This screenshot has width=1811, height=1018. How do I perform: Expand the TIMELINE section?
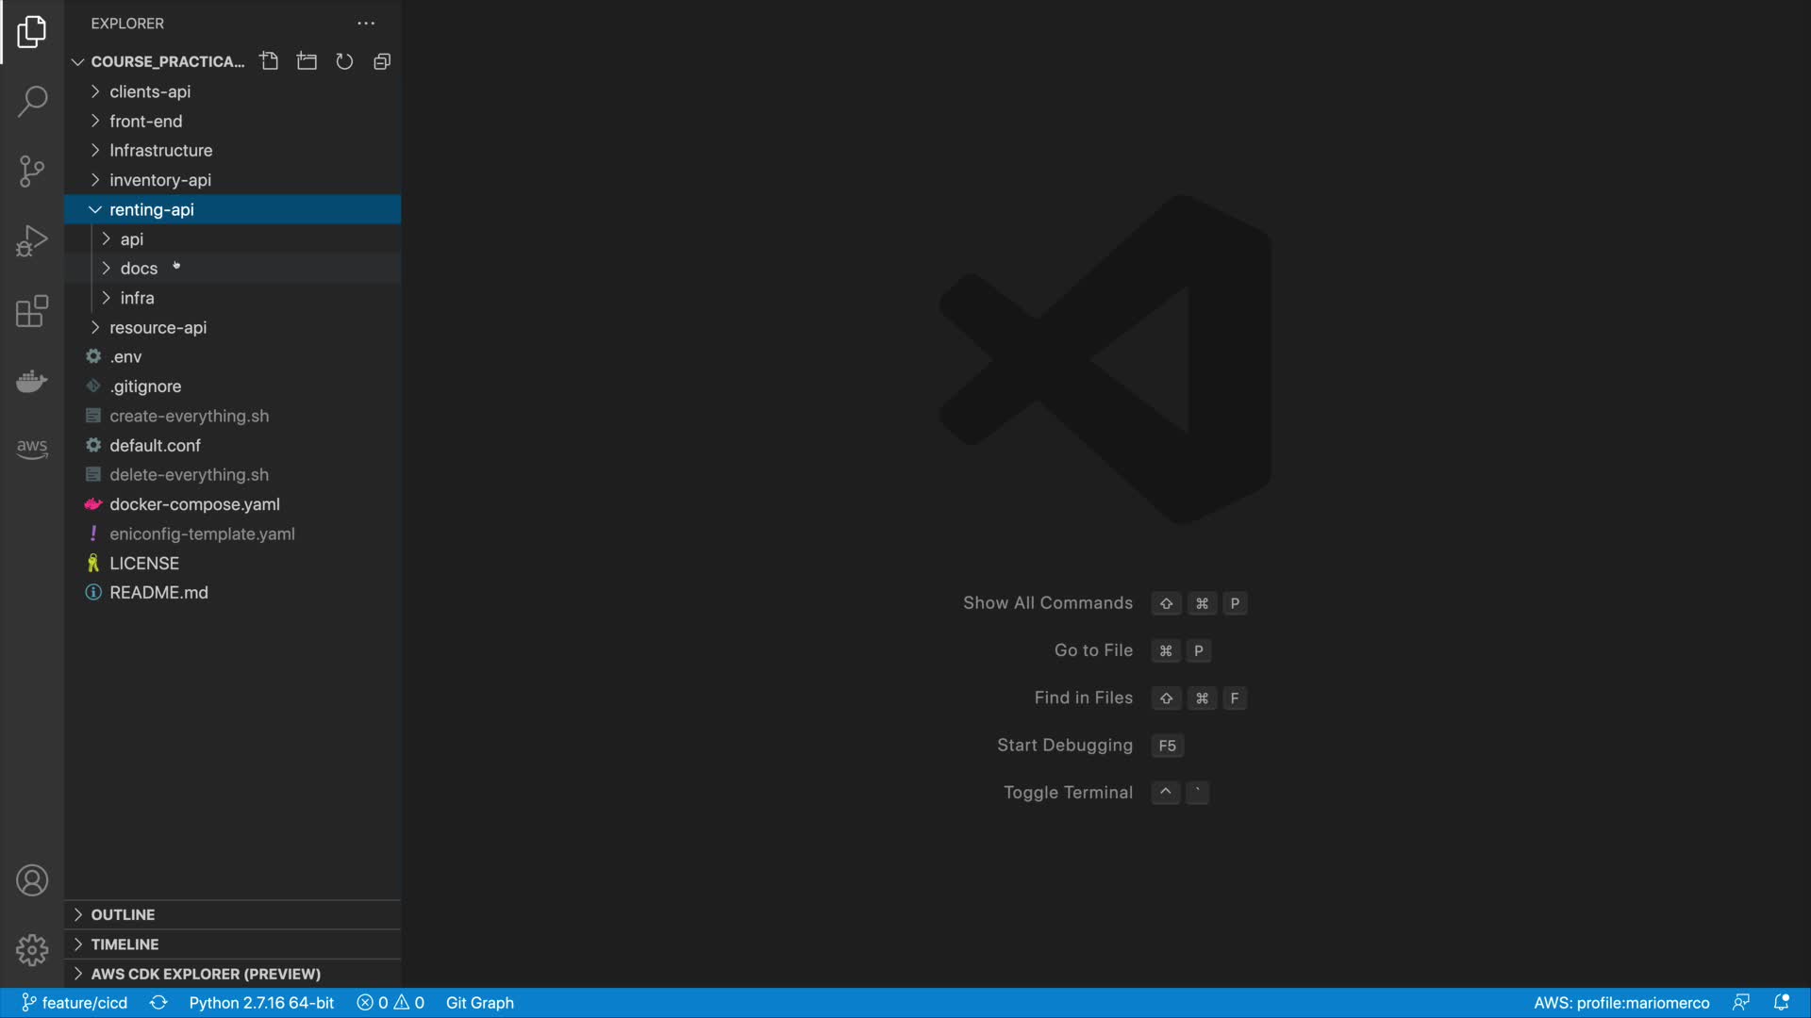coord(125,944)
